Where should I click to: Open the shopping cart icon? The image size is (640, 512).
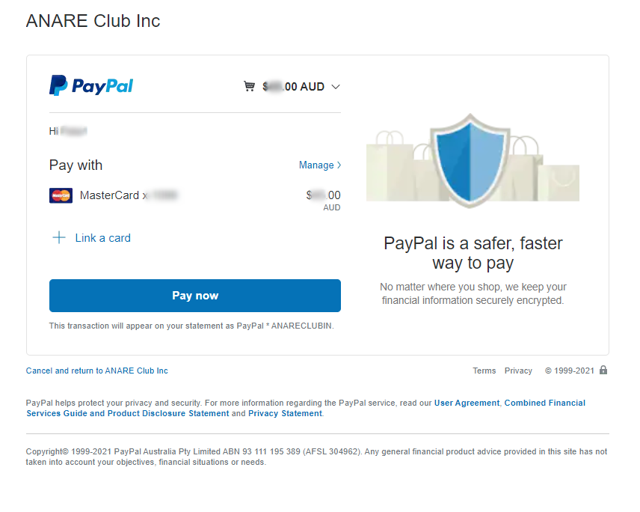coord(249,86)
